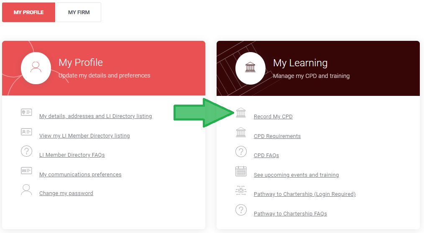
Task: Click the building icon beside CPD Requirements
Action: point(241,133)
